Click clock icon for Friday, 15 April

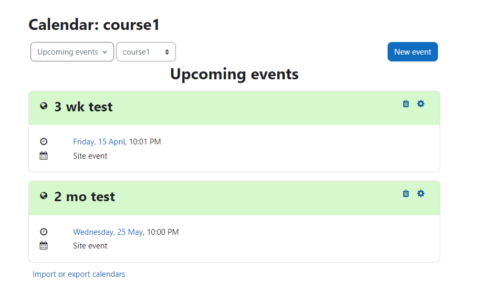coord(44,142)
